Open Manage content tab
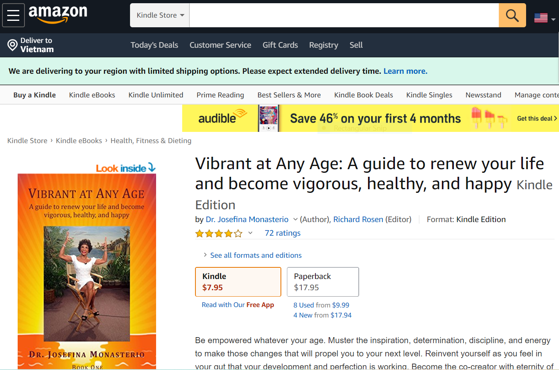The image size is (559, 370). coord(537,95)
